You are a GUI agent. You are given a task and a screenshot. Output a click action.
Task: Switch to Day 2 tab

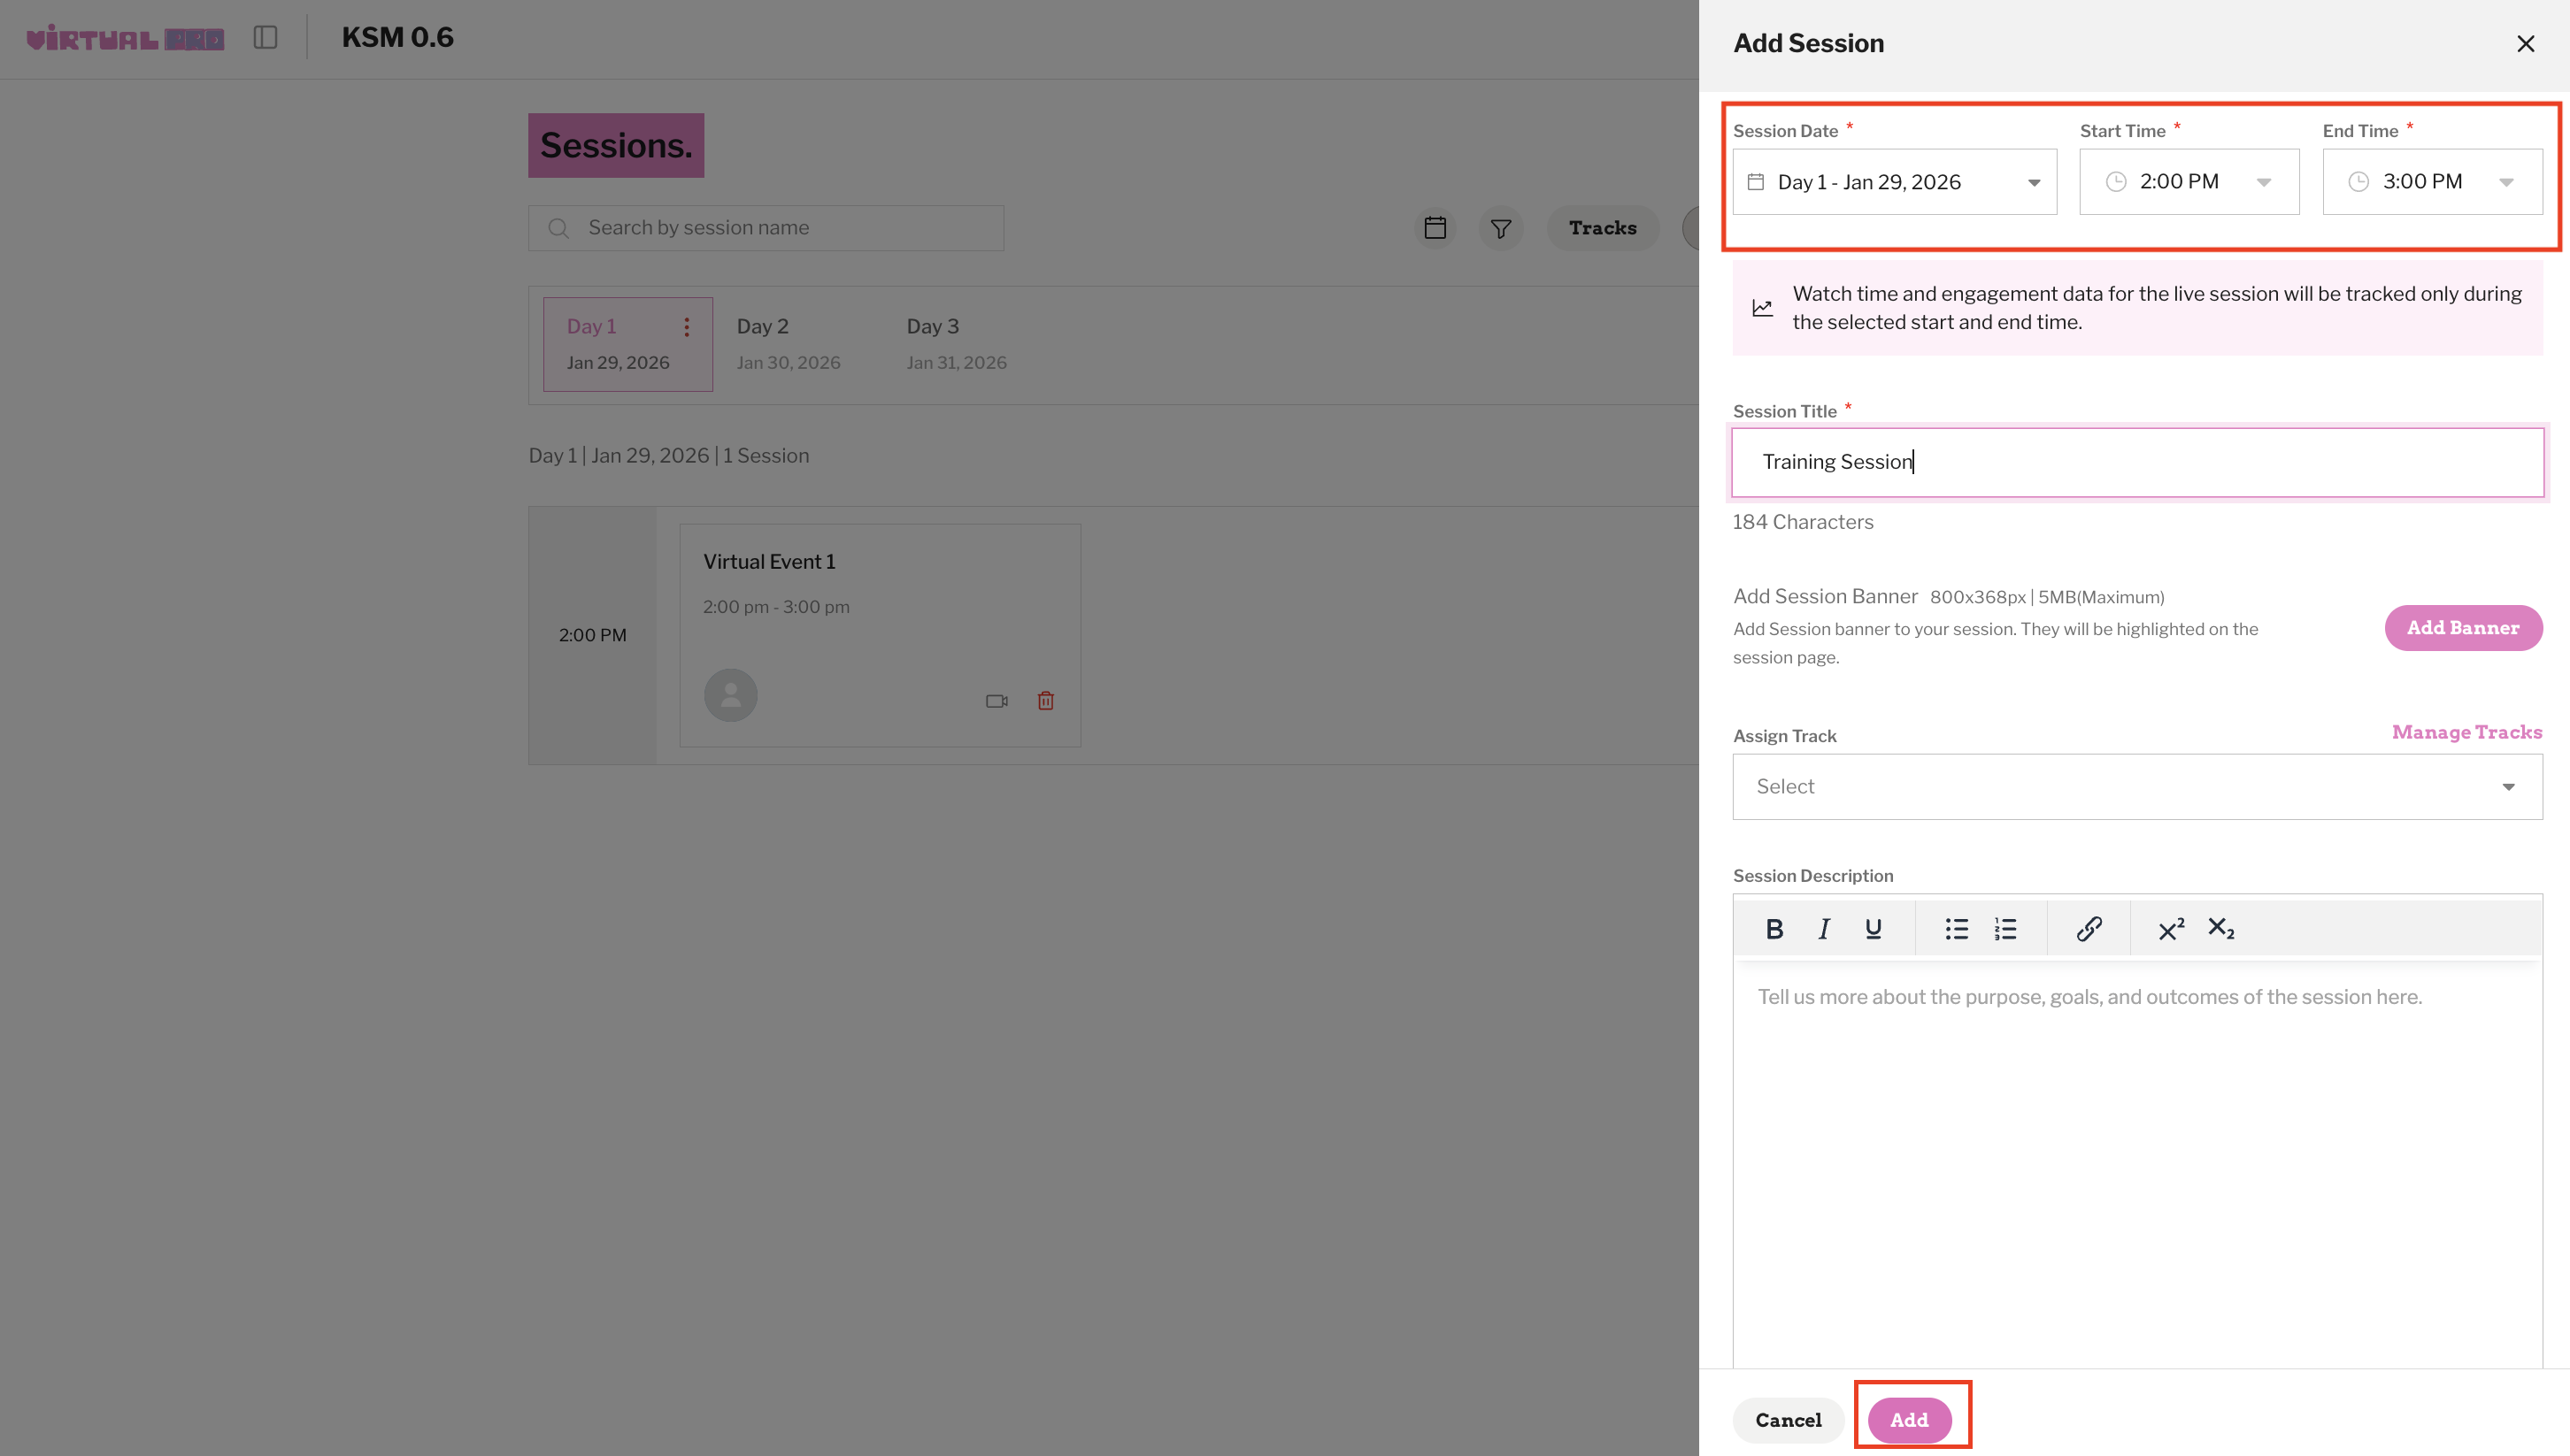click(789, 344)
